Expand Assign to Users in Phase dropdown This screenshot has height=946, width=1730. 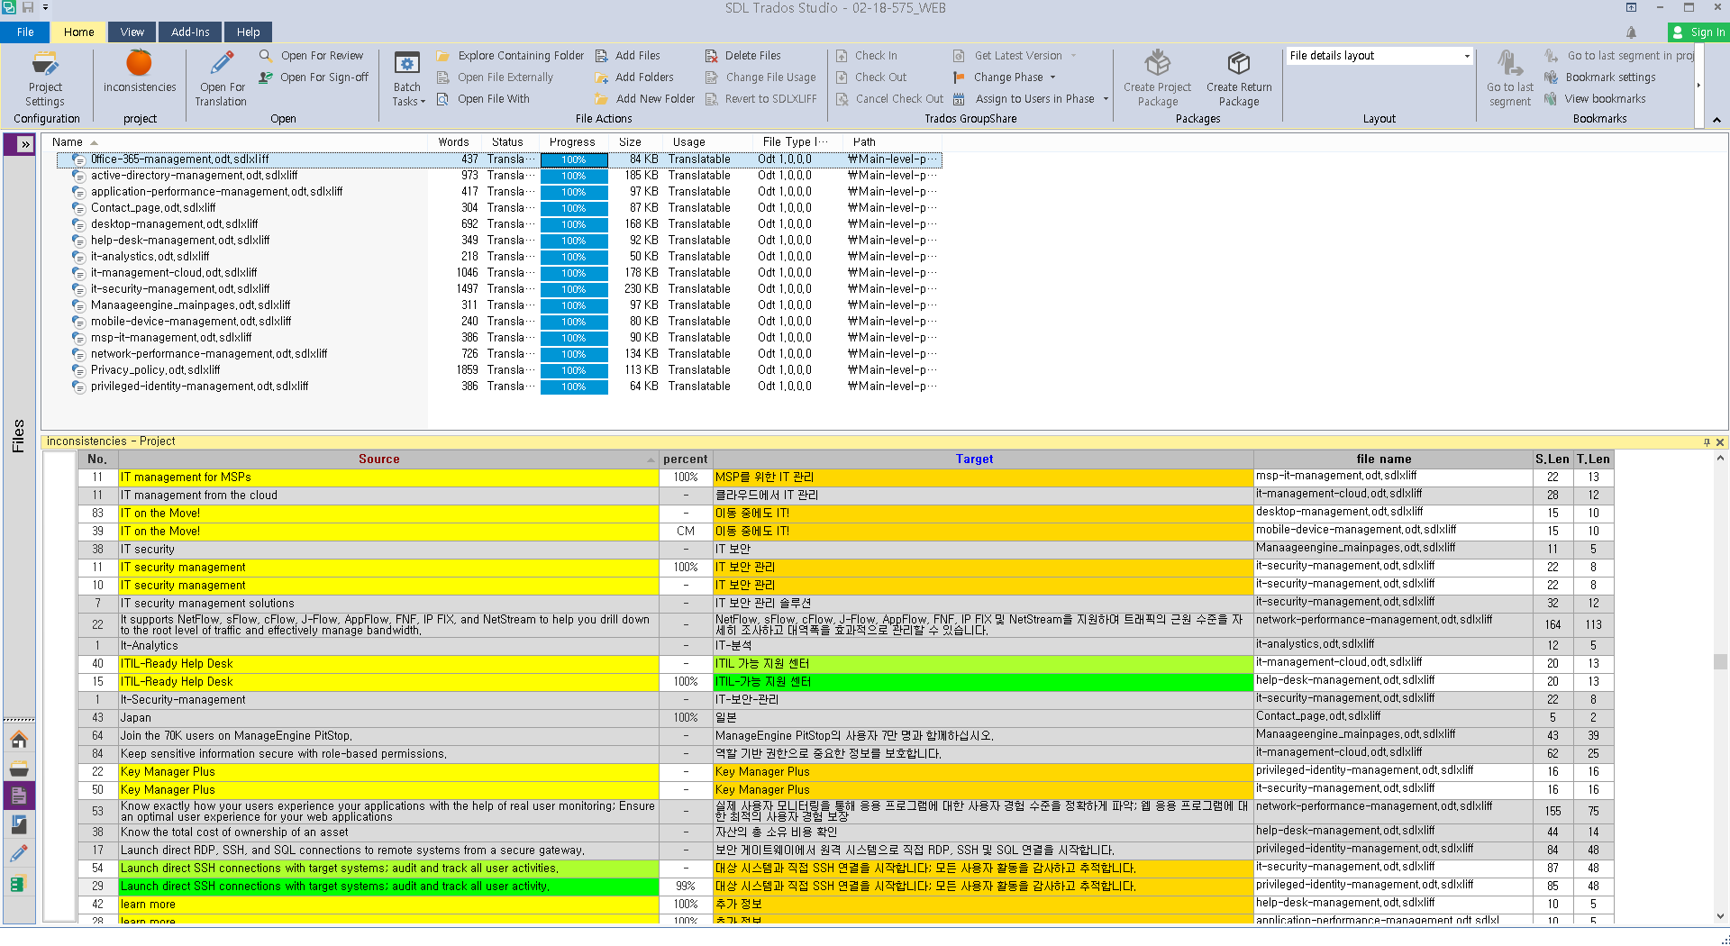(1106, 99)
